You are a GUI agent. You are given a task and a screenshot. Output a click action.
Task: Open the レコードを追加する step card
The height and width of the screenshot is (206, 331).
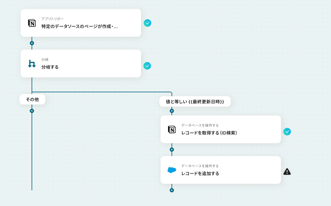220,170
